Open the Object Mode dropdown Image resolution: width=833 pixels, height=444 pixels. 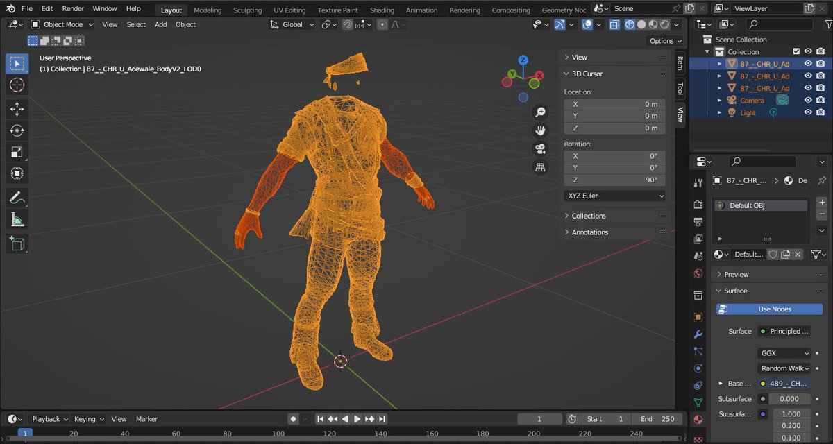(x=62, y=24)
